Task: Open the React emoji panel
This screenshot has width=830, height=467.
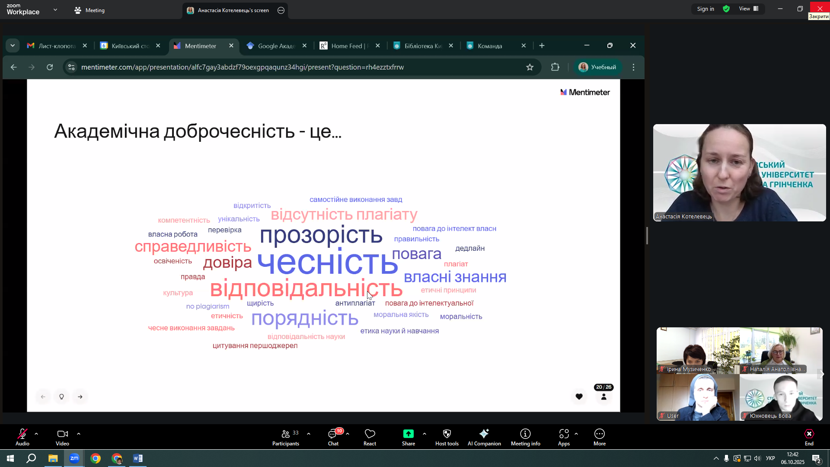Action: (370, 437)
